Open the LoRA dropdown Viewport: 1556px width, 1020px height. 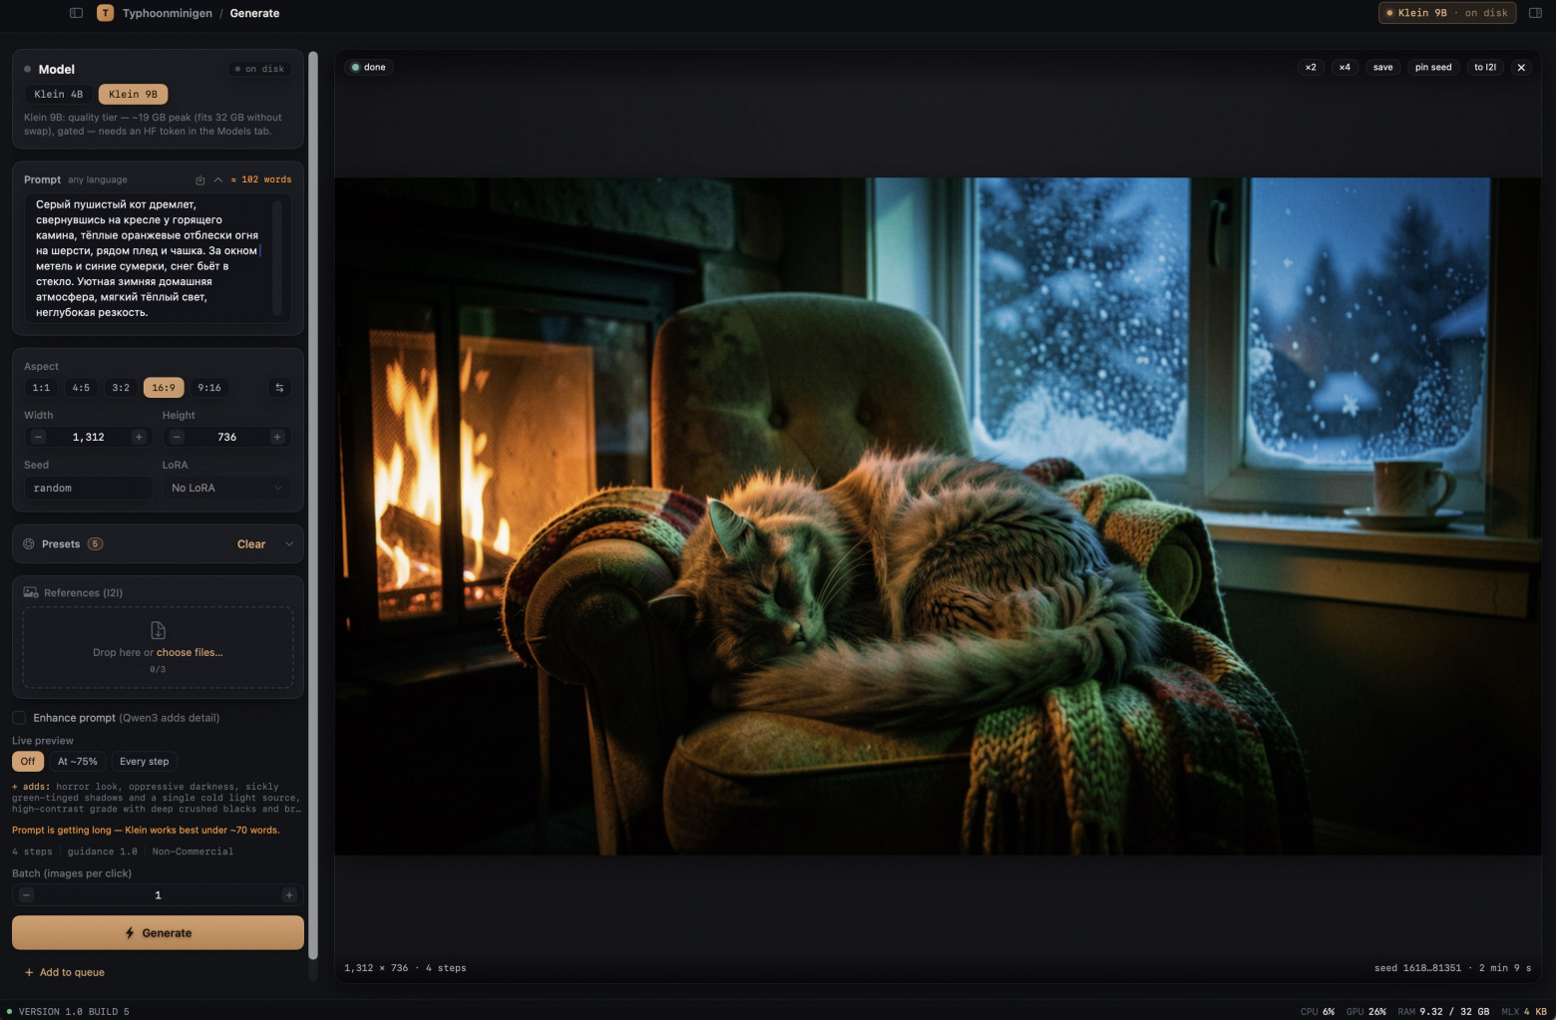(x=226, y=488)
